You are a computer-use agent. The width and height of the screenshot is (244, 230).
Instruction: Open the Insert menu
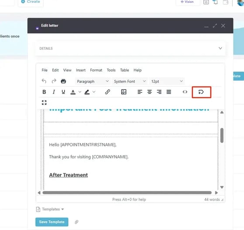click(80, 70)
